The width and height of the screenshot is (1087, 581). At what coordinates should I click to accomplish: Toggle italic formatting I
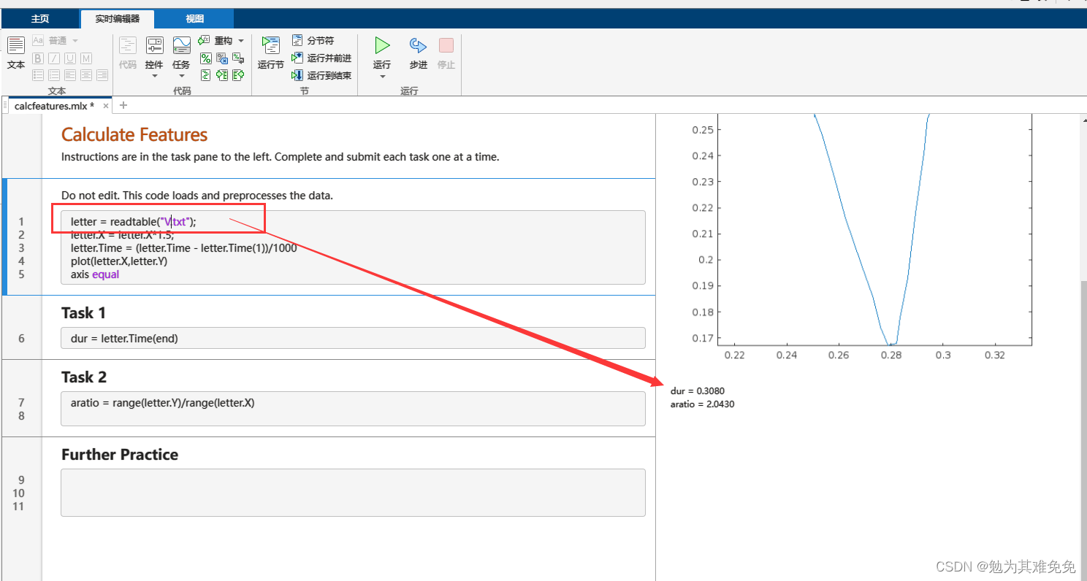point(54,58)
